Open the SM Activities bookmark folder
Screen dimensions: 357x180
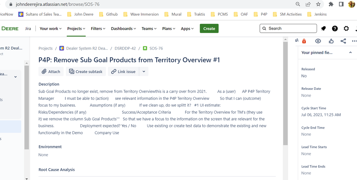(x=287, y=14)
